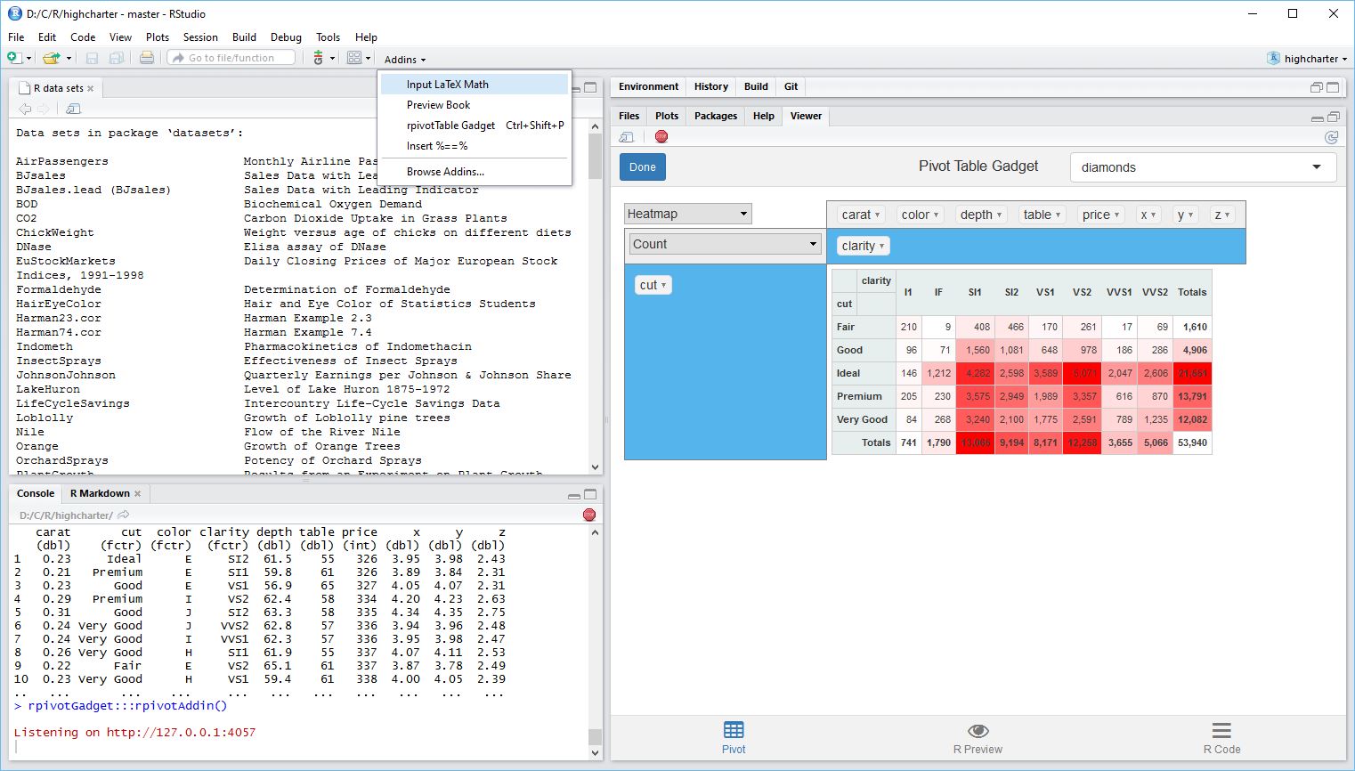
Task: Minimize the Viewer pane
Action: [1317, 118]
